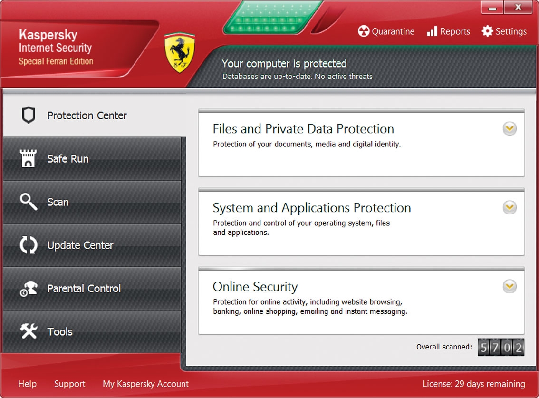Go to My Kaspersky Account
539x398 pixels.
[x=145, y=384]
